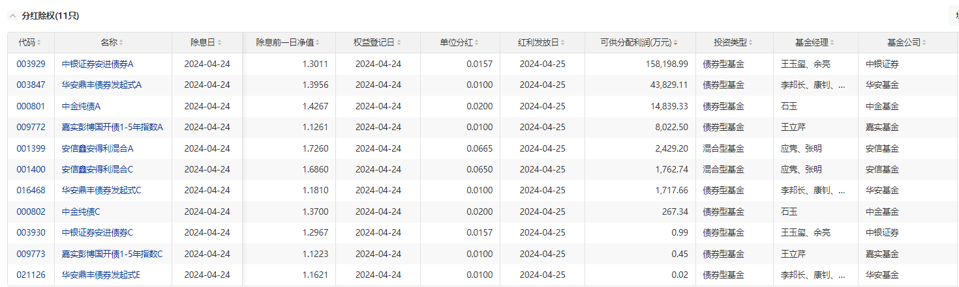Image resolution: width=959 pixels, height=287 pixels.
Task: Click 嘉实彭博国开债1-5年指数A link
Action: pyautogui.click(x=112, y=127)
